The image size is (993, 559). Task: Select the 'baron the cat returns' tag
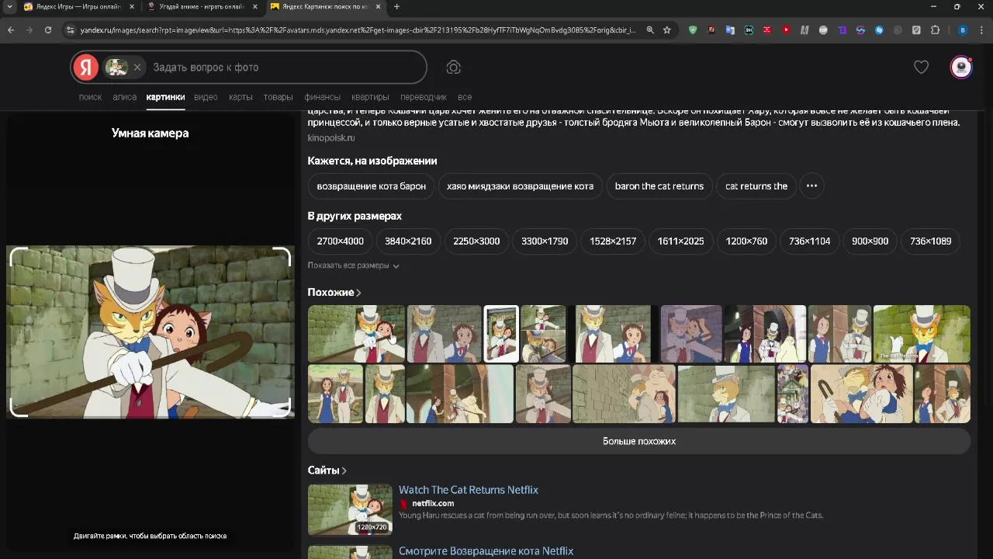pyautogui.click(x=659, y=186)
